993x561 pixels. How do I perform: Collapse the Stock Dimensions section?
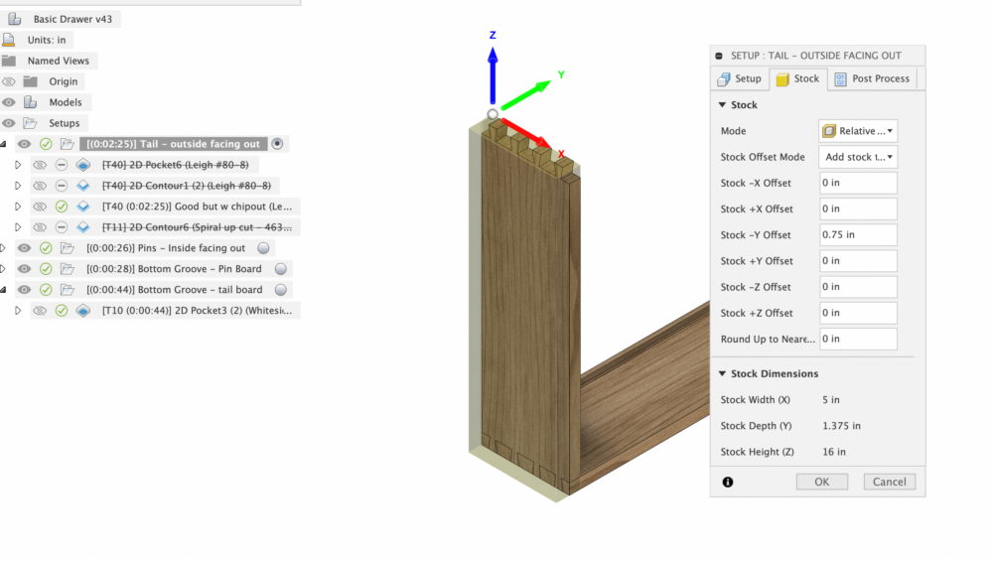(x=722, y=374)
